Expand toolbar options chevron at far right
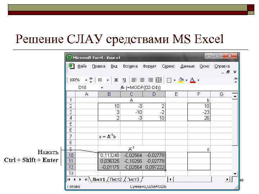Screen dimensions: 259x194 (236, 80)
